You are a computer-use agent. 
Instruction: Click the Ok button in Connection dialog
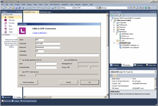[x=90, y=82]
